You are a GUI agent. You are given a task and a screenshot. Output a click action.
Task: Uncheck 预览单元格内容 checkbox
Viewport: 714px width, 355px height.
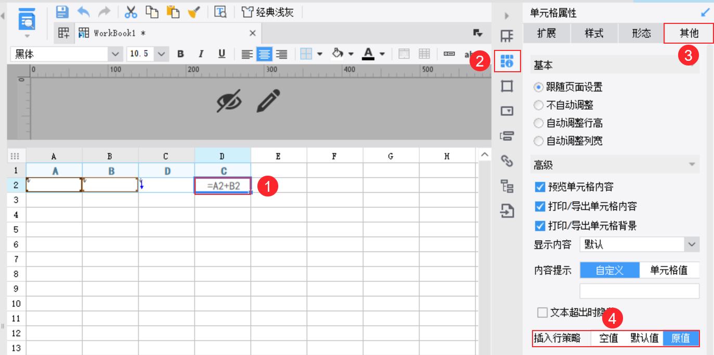tap(540, 187)
